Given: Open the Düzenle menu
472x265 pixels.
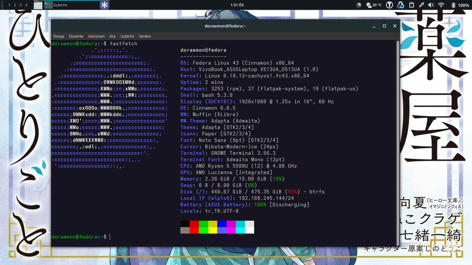Looking at the screenshot, I should pos(76,36).
